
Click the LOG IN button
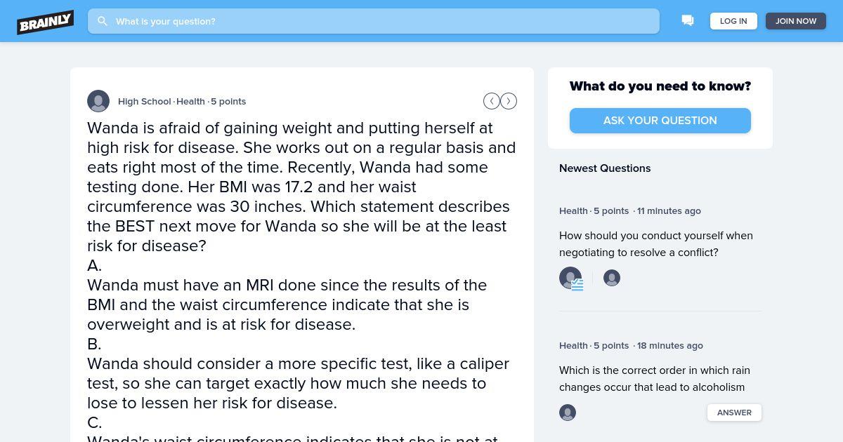pos(733,21)
